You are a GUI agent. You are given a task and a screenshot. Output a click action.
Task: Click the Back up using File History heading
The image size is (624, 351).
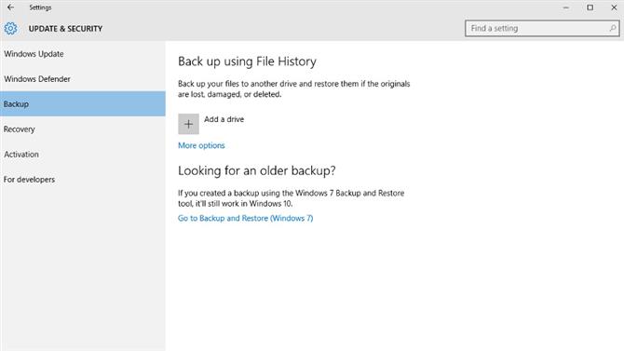247,61
